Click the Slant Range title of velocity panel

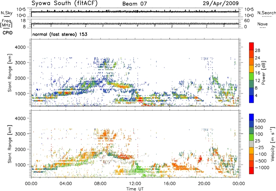10,144
